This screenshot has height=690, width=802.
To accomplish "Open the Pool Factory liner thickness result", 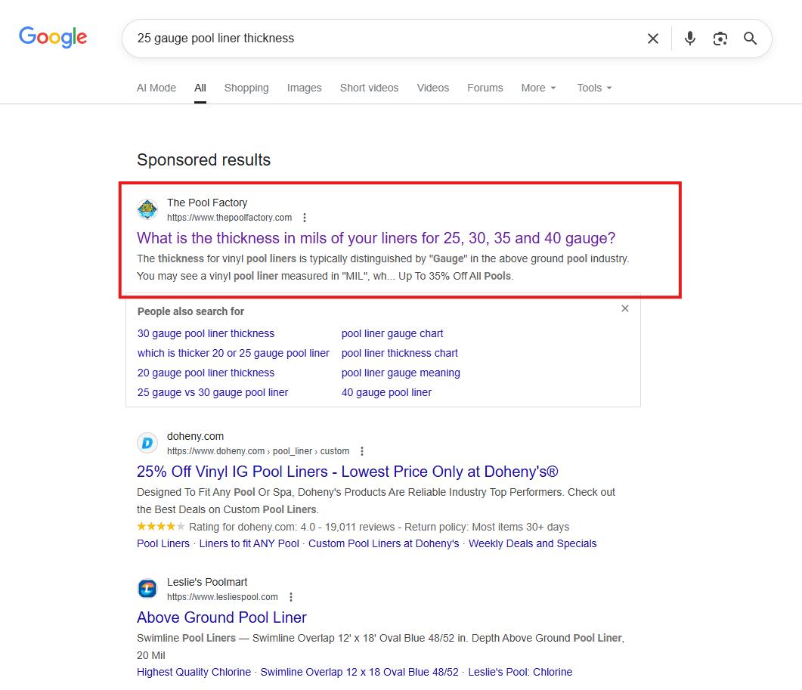I will (376, 238).
